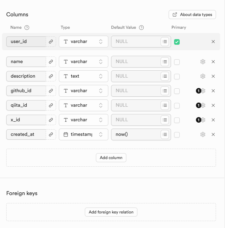The width and height of the screenshot is (225, 228).
Task: Remove the description column with X icon
Action: [x=213, y=76]
